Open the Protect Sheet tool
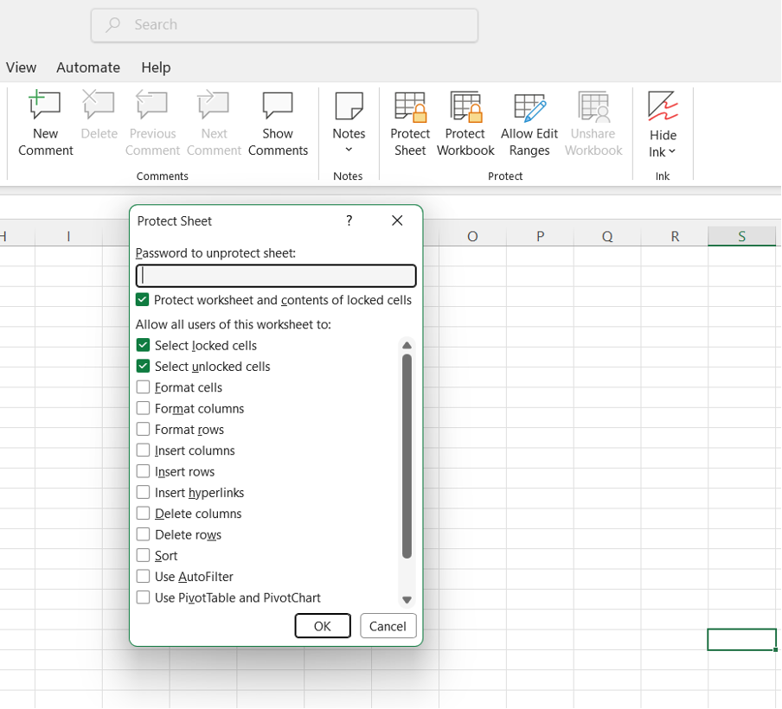 tap(410, 125)
